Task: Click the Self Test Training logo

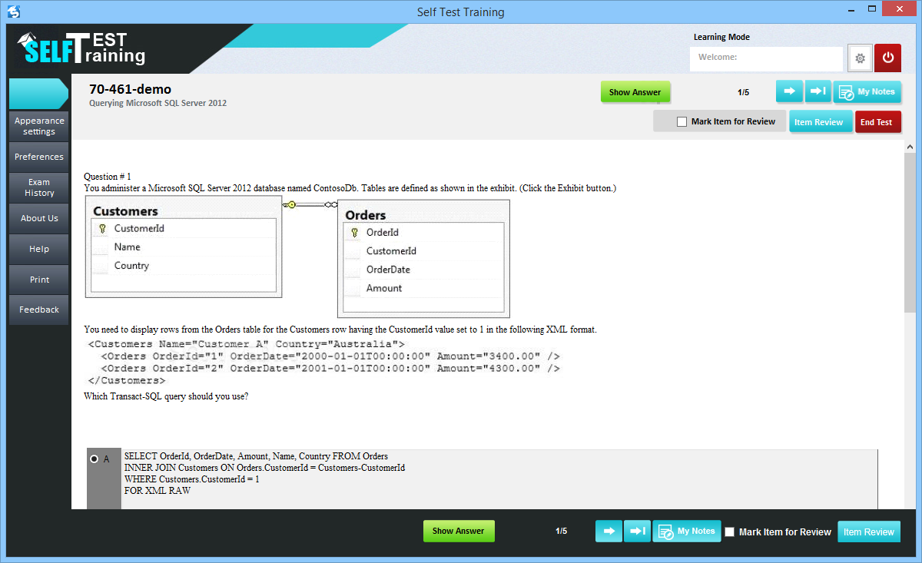Action: point(82,48)
